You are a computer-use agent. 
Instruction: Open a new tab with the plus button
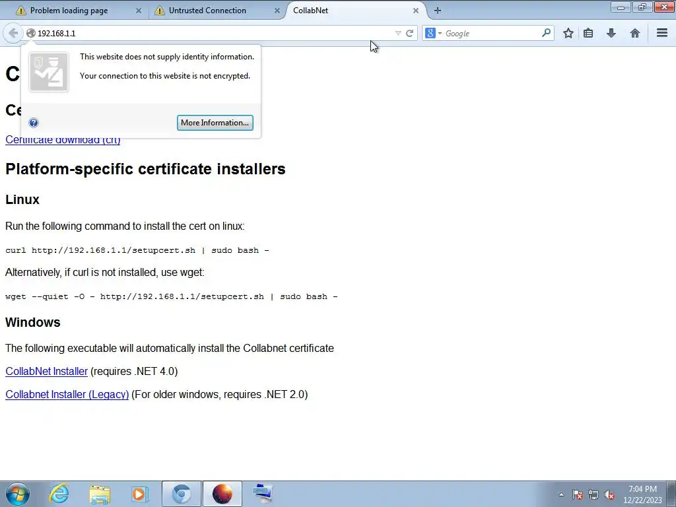coord(438,11)
